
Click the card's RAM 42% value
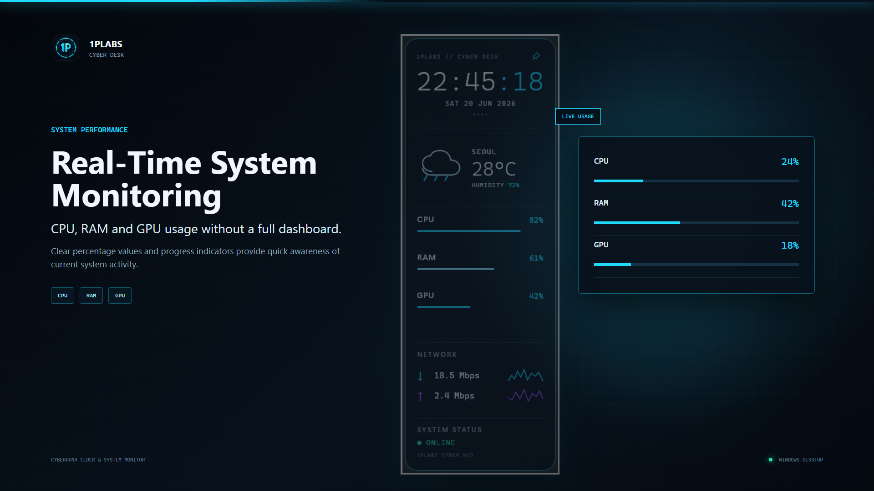(x=790, y=204)
